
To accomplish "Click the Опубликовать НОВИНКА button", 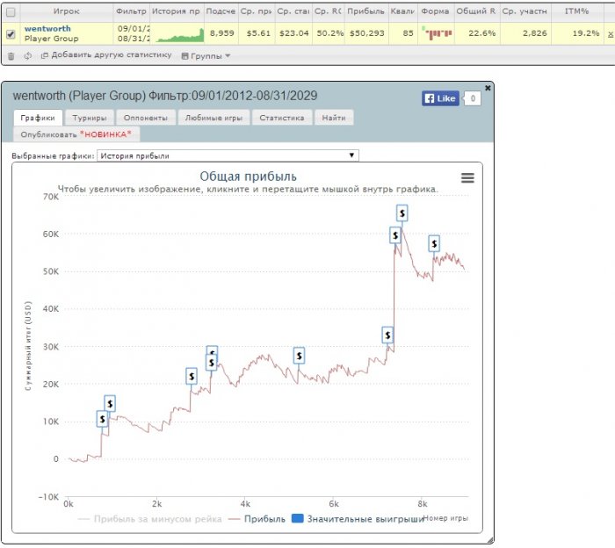I will tap(80, 134).
